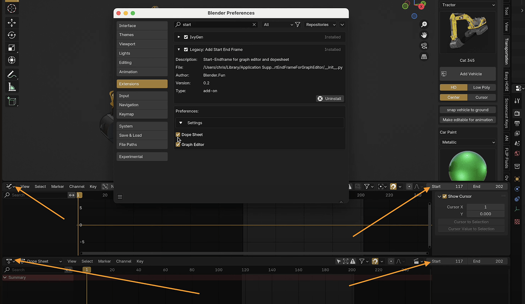Select the Measure tool
Screen dimensions: 525x304
click(12, 87)
